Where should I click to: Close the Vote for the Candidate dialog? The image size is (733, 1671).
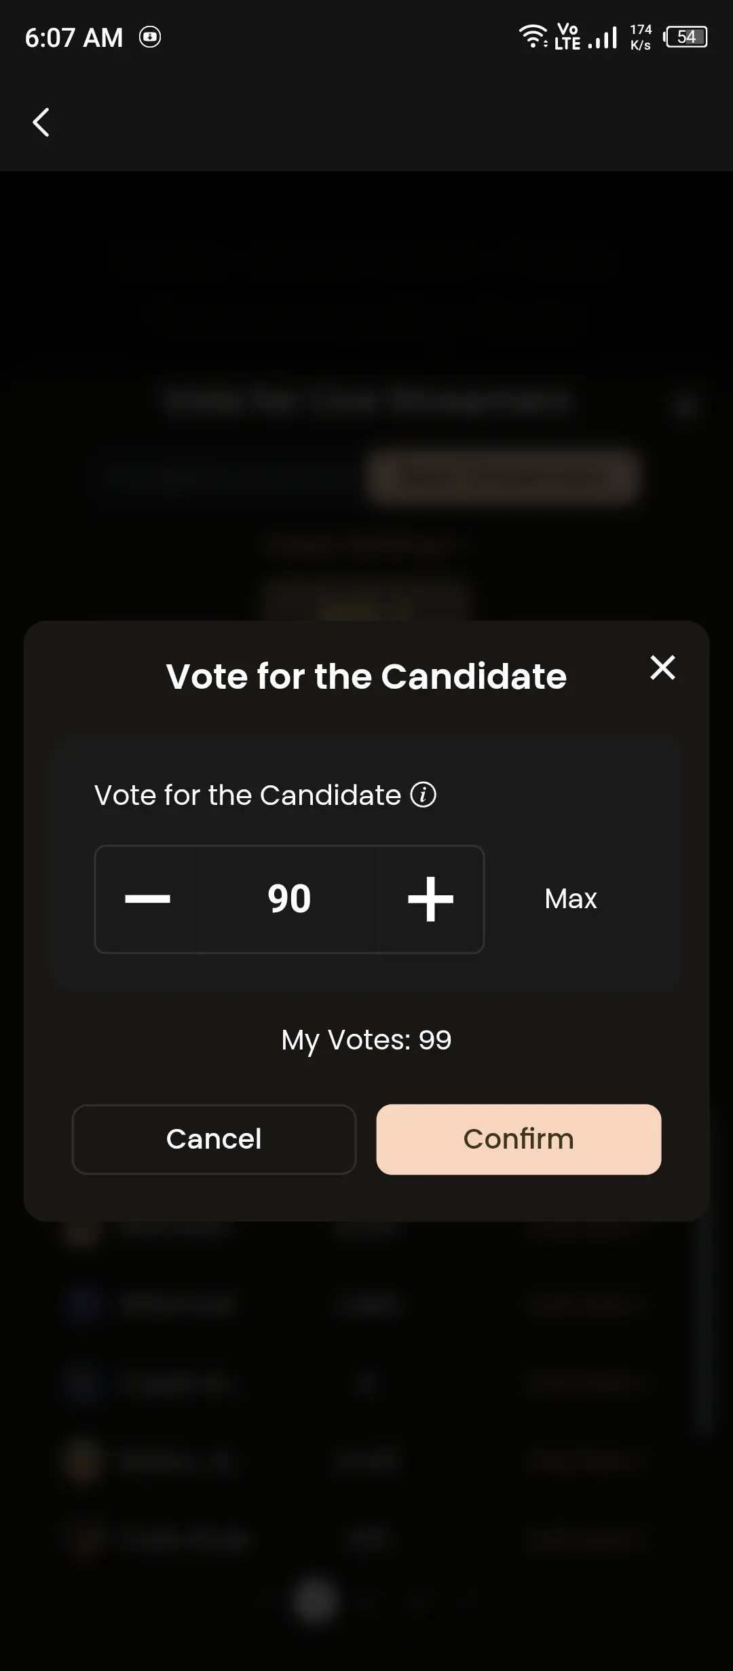click(662, 667)
